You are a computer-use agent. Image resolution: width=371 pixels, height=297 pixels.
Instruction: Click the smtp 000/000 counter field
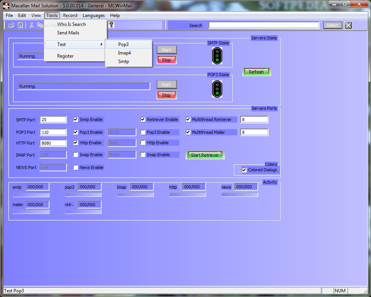pyautogui.click(x=37, y=187)
